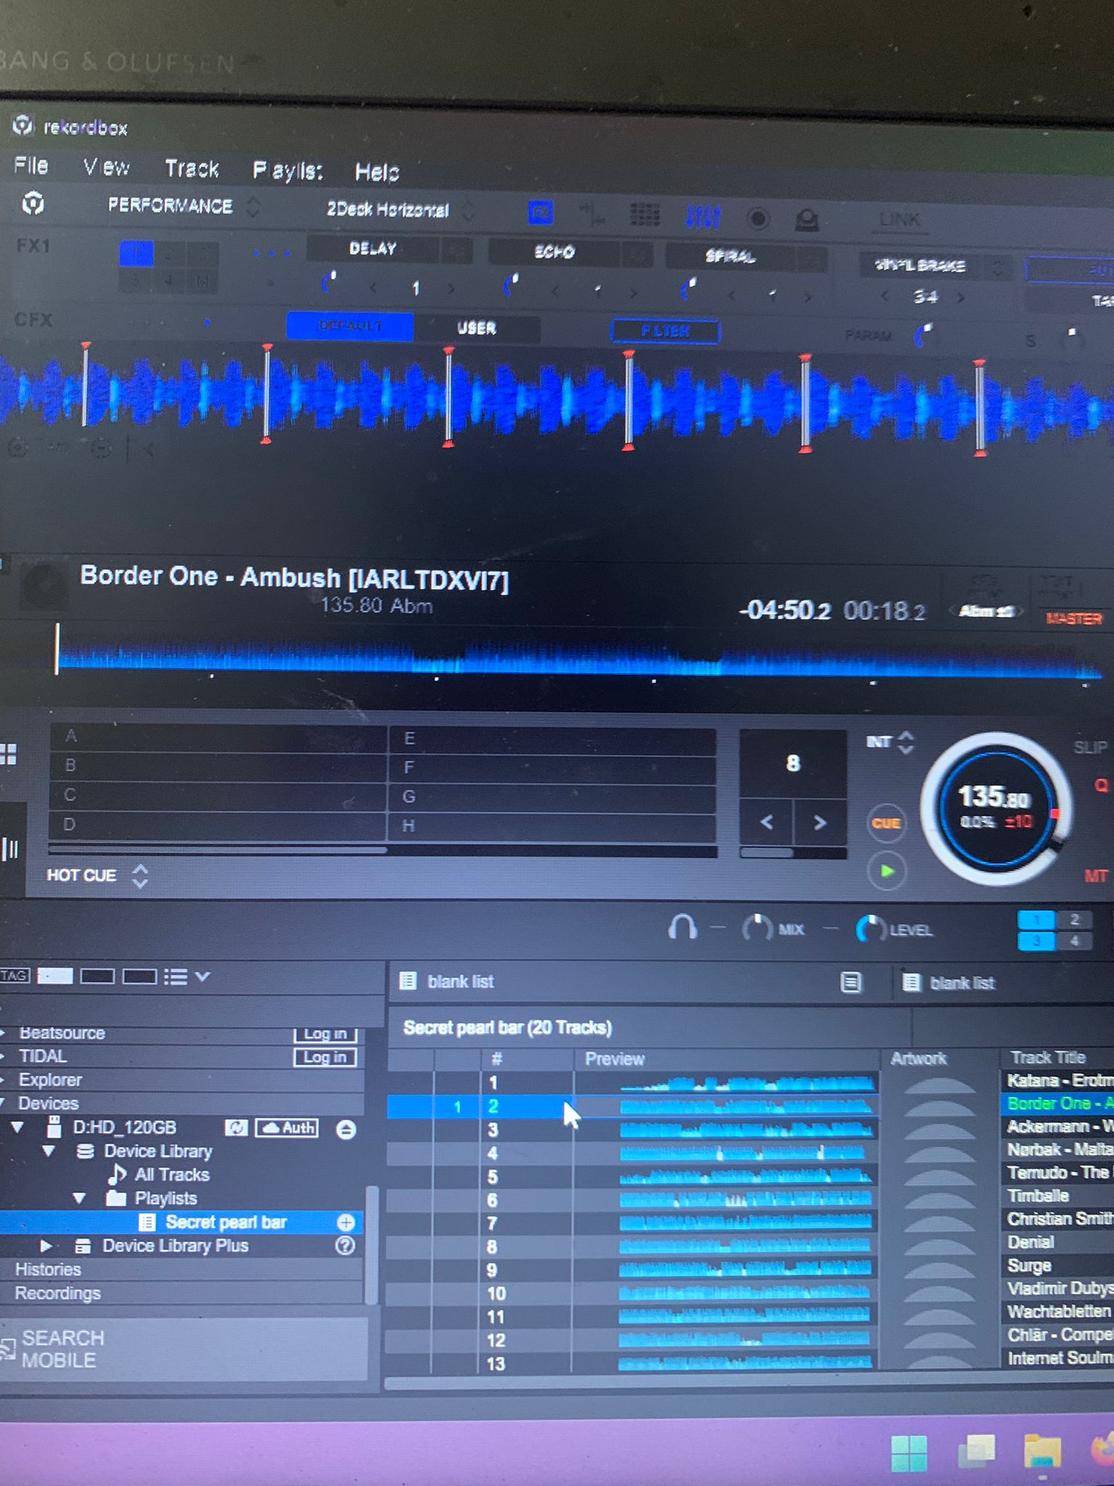Screen dimensions: 1114x1486
Task: Halve the beat loop size with left arrow
Action: click(x=767, y=822)
